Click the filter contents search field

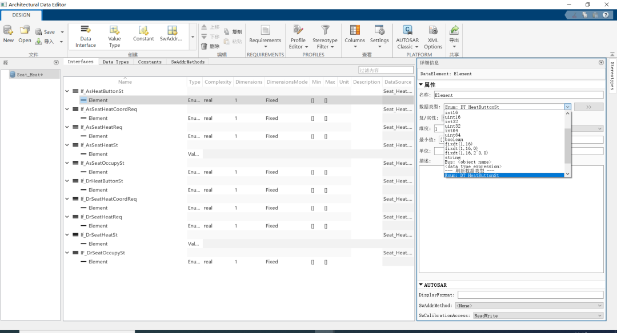pos(386,70)
